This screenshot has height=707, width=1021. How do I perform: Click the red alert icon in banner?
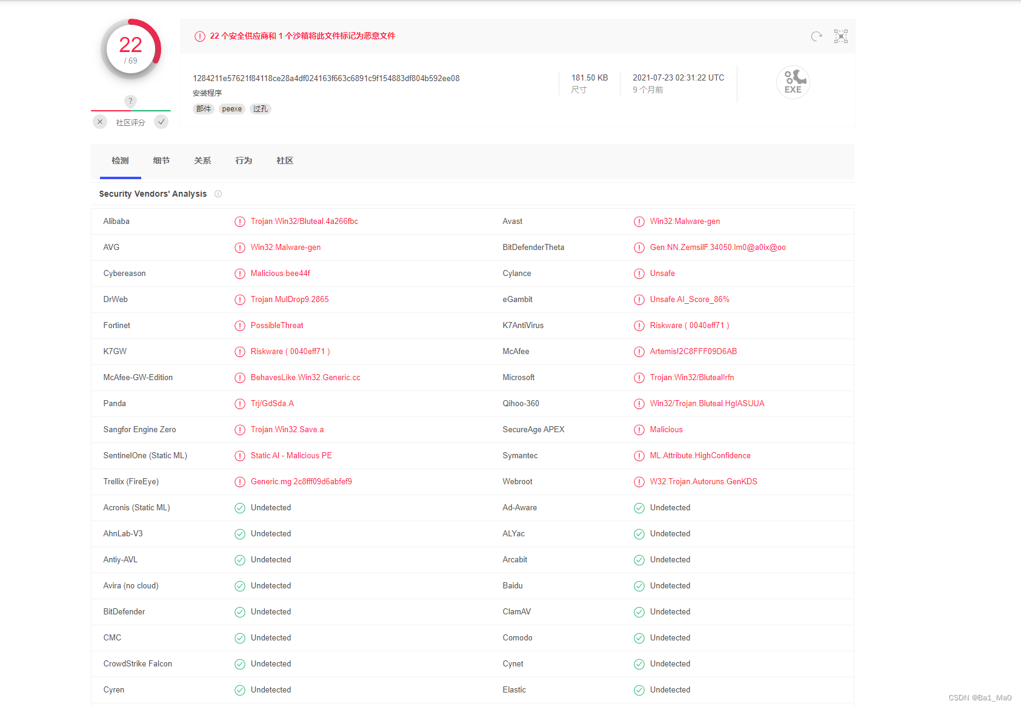200,36
